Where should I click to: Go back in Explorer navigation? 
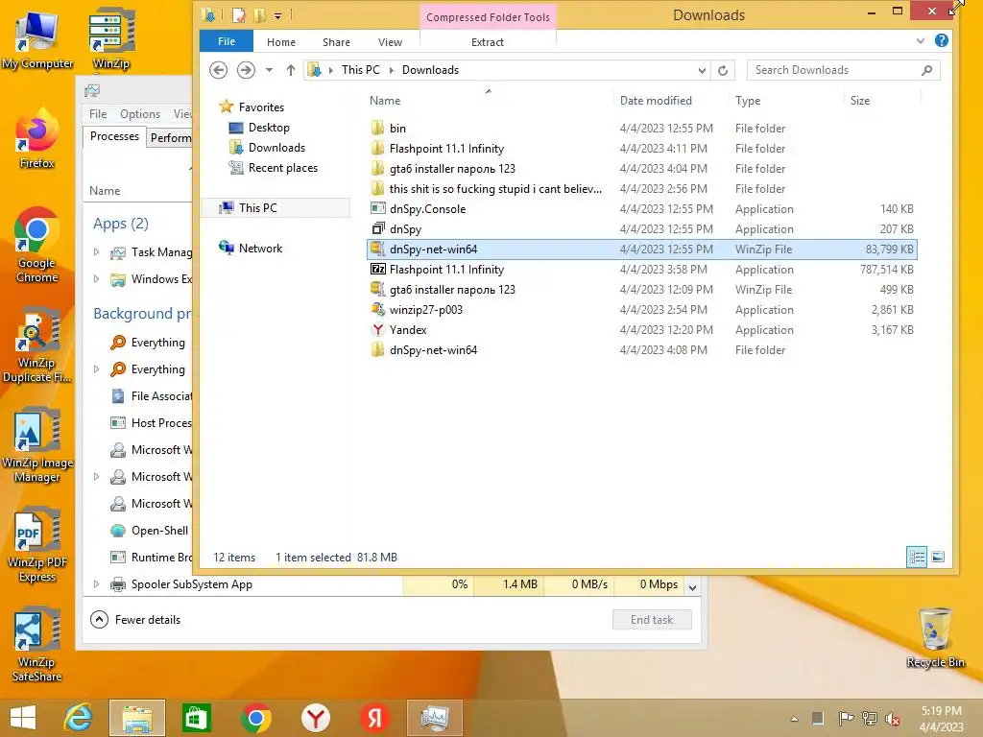218,70
